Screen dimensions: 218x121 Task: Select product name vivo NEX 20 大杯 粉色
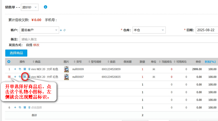click(45, 69)
